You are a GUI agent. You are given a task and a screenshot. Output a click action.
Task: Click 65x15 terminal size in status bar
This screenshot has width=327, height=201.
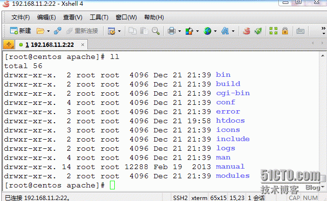(218, 198)
